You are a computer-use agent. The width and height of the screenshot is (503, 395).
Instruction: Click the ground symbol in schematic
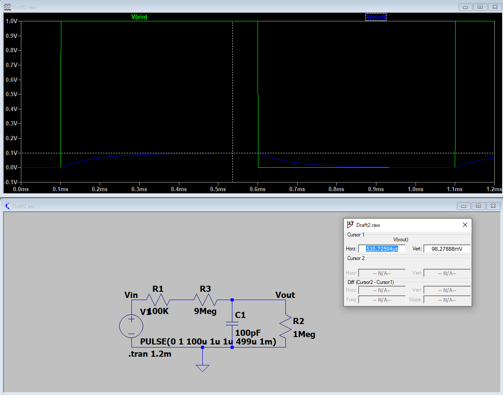[x=202, y=367]
